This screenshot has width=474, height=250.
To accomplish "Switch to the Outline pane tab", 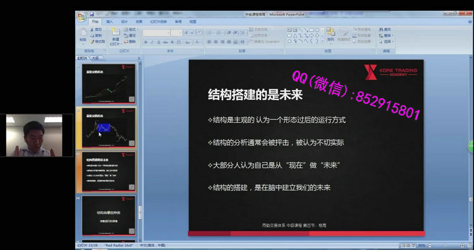I will (95, 58).
